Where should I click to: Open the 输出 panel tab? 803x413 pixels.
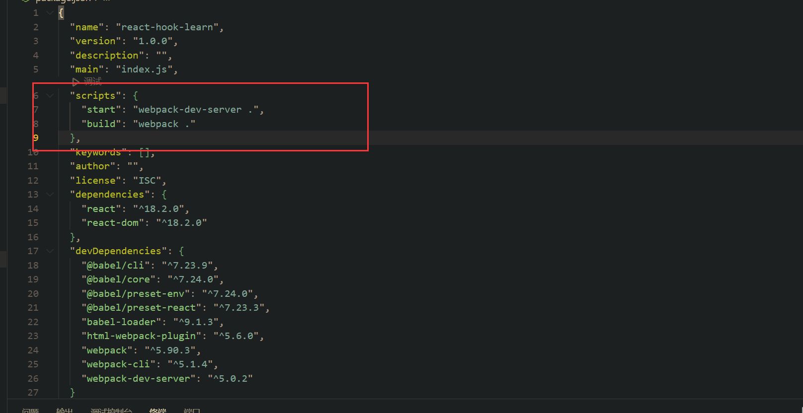[65, 410]
